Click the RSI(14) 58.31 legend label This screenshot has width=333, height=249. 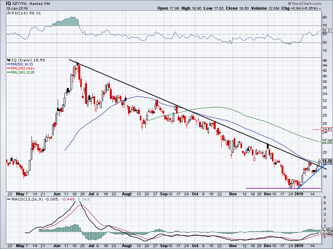coord(26,13)
